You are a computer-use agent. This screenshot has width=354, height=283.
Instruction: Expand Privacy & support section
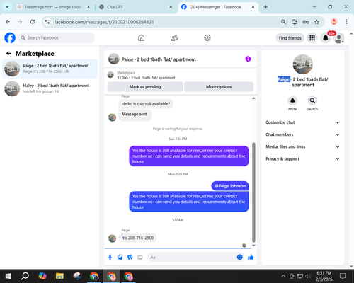pyautogui.click(x=302, y=159)
